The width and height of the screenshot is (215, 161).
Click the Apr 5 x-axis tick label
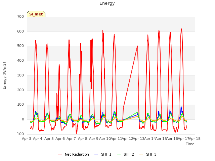[x=49, y=139]
